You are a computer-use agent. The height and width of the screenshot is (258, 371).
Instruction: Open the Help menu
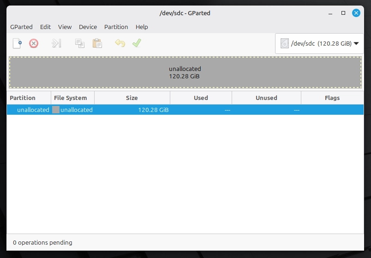pos(142,27)
